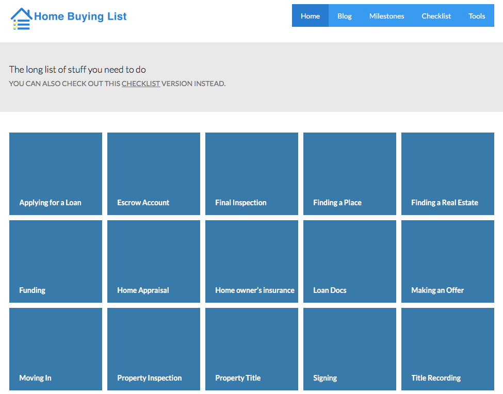Open the 'Title Recording' tile
This screenshot has height=394, width=503.
click(447, 349)
